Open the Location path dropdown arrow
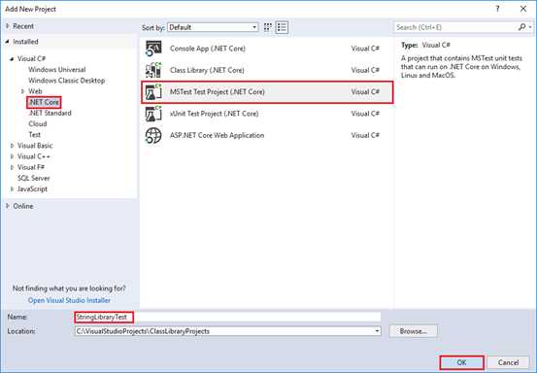The image size is (537, 373). pos(377,331)
